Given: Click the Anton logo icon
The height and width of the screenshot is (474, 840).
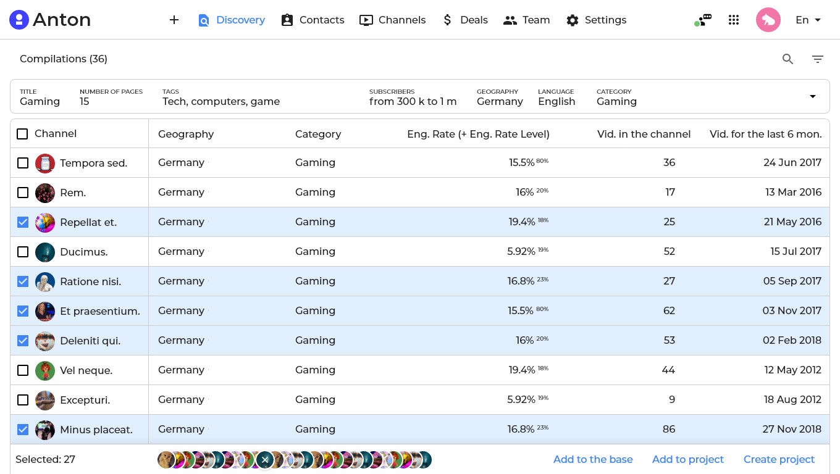Looking at the screenshot, I should (19, 20).
